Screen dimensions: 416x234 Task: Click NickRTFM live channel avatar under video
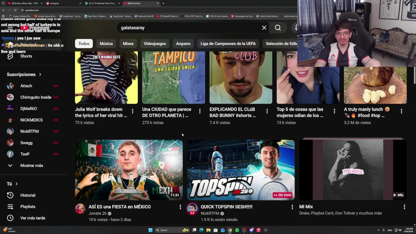192,209
